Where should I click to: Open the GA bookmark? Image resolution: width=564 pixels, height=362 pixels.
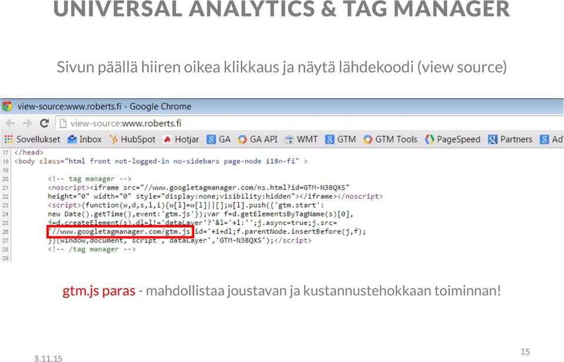coord(219,139)
